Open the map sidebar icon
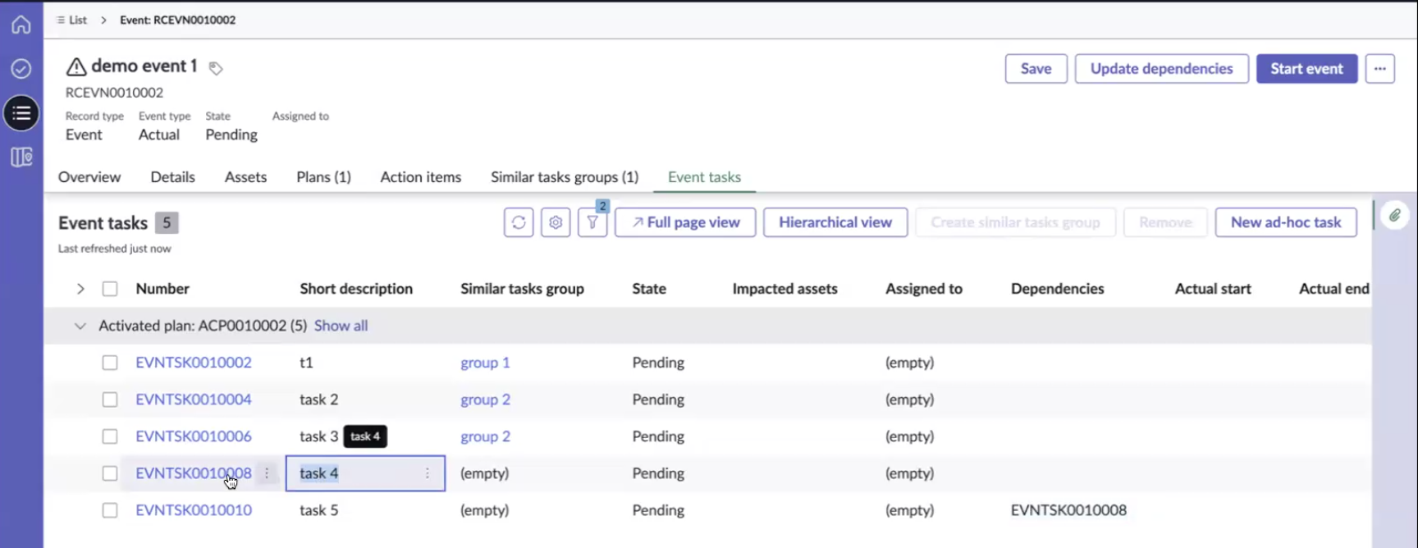The height and width of the screenshot is (548, 1418). pos(21,157)
